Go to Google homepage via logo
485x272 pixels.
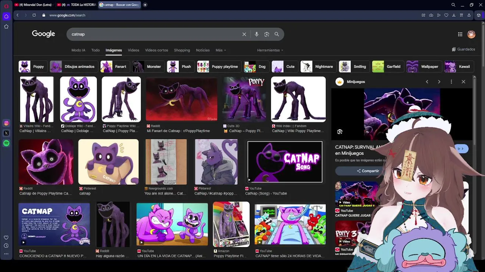[44, 34]
